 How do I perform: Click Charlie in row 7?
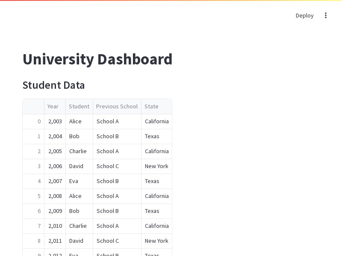(80, 226)
